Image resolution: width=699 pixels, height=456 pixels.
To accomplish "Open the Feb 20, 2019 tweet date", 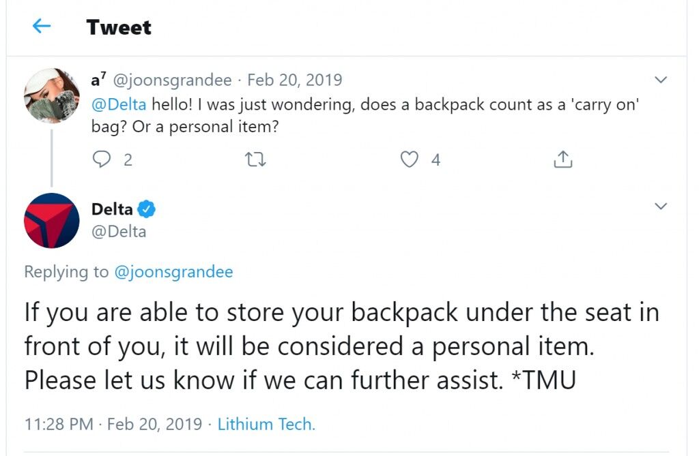I will 295,80.
